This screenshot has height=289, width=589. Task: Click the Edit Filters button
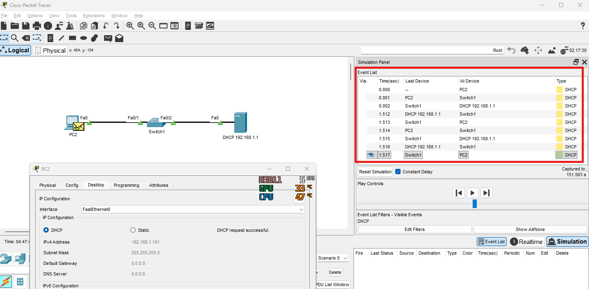point(415,229)
